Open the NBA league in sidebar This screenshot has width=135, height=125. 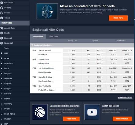point(6,53)
